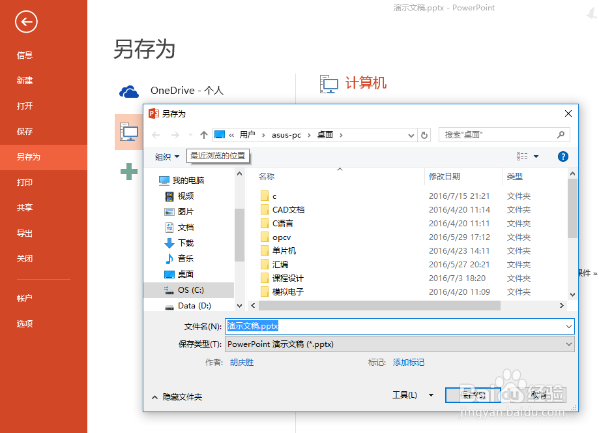
Task: Click the author link 胡庆胜
Action: click(x=242, y=363)
